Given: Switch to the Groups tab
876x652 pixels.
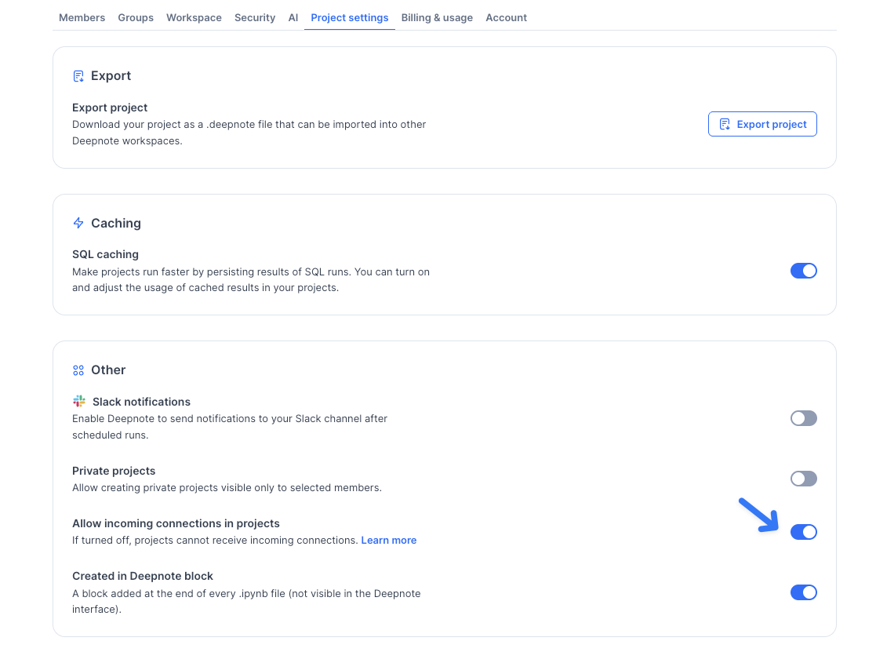Looking at the screenshot, I should tap(136, 17).
